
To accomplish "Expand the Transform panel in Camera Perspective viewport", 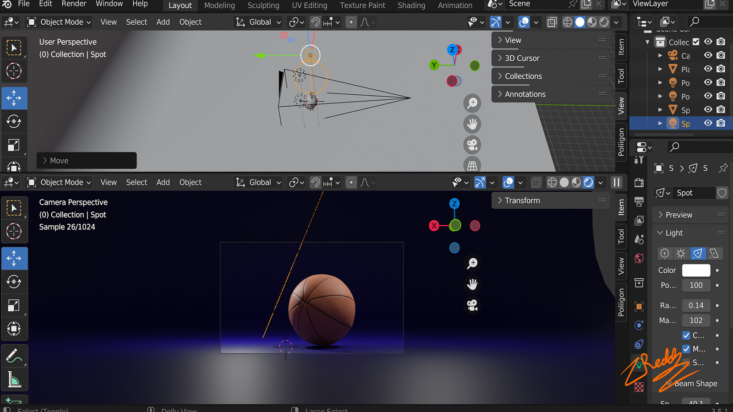I will (552, 201).
